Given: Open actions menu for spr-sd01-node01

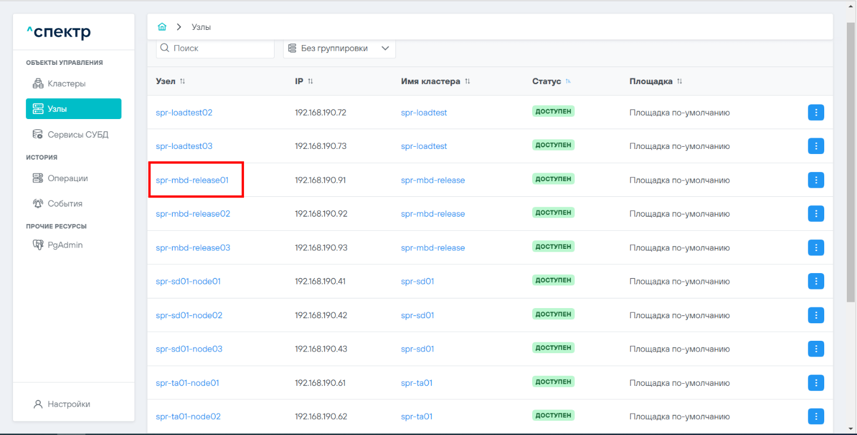Looking at the screenshot, I should pos(816,282).
